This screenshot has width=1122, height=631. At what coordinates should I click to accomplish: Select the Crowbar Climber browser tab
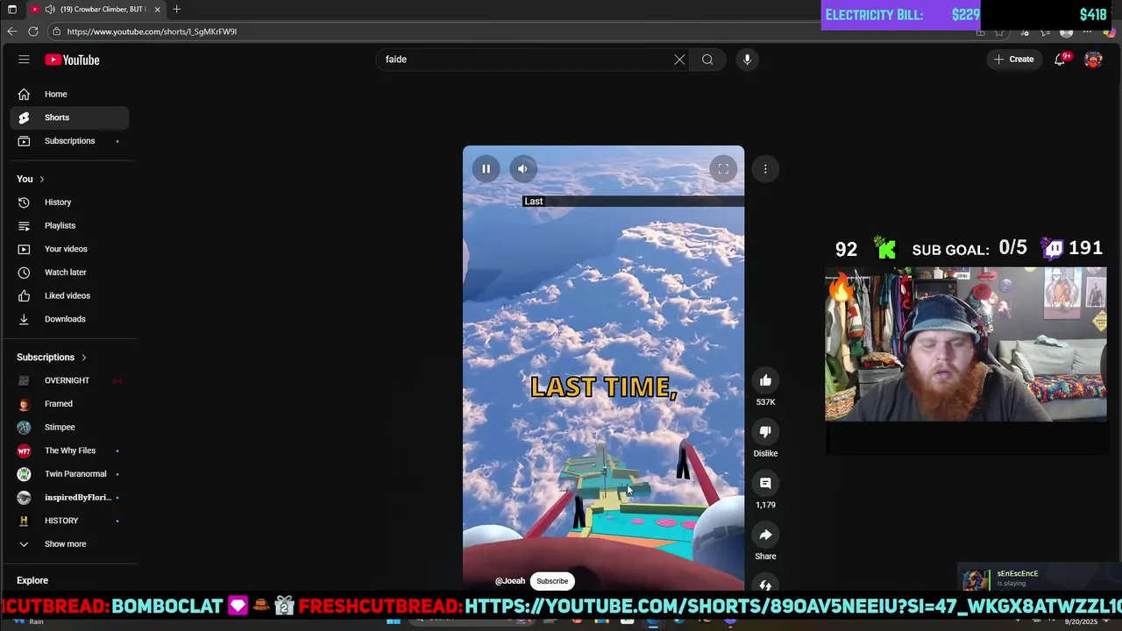[96, 9]
